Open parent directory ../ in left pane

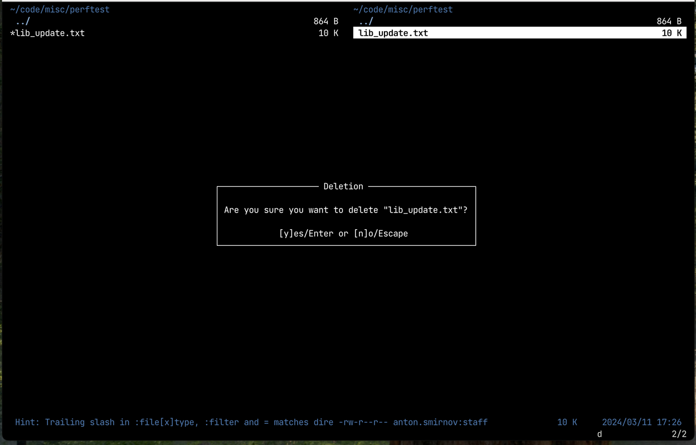coord(23,21)
